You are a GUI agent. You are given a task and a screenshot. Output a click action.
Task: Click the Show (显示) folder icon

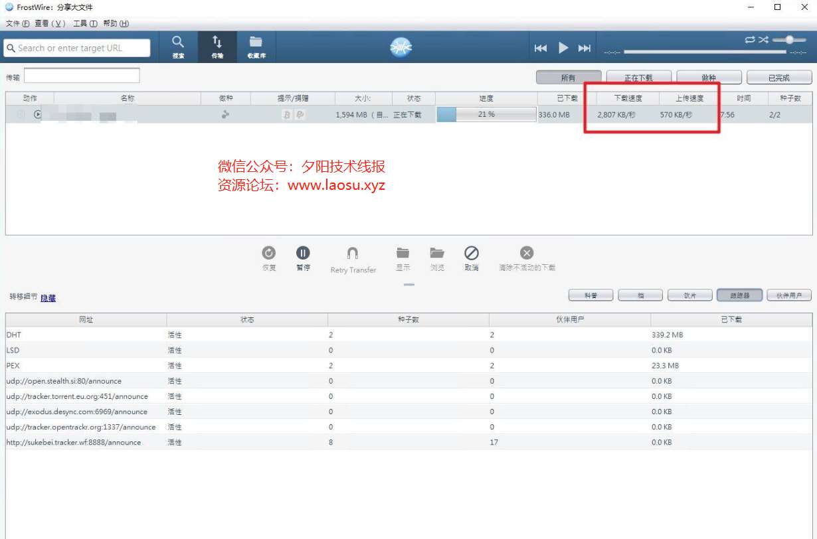pos(403,253)
